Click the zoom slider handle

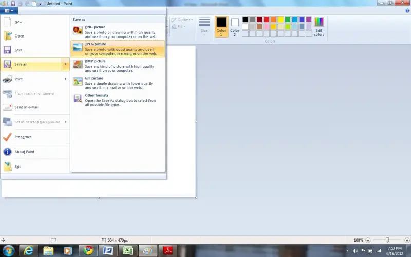tap(387, 240)
